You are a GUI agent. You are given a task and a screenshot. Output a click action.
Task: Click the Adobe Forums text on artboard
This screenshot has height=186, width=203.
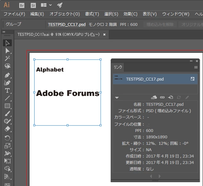[x=68, y=93]
